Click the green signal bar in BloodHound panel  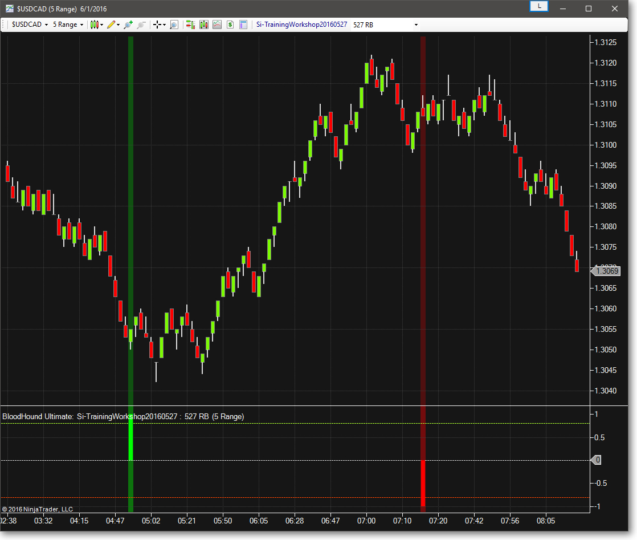tap(131, 439)
